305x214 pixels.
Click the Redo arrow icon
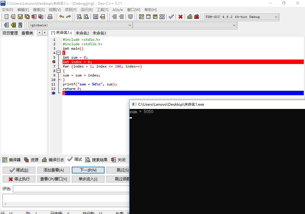(x=69, y=17)
